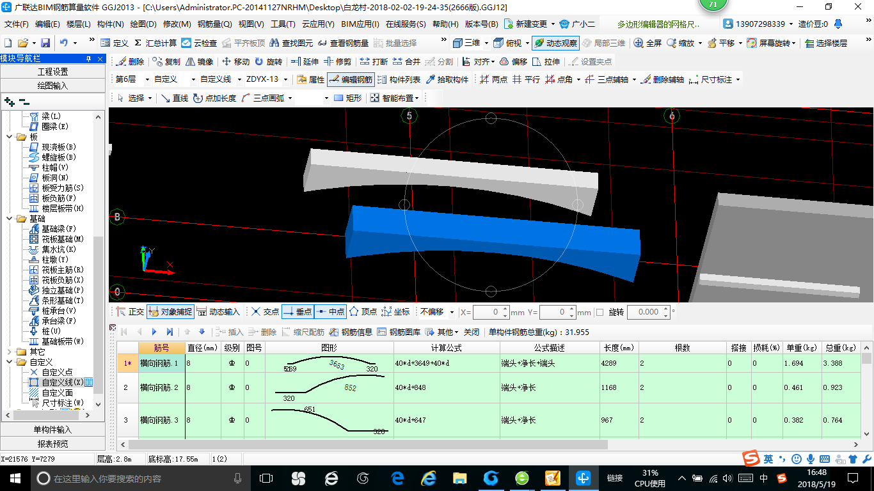
Task: Select the 拉伸 stretch tool
Action: coord(546,62)
